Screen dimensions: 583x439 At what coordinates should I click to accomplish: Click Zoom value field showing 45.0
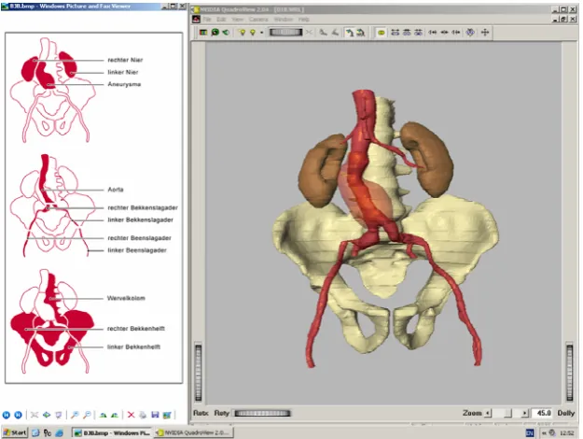[x=543, y=413]
